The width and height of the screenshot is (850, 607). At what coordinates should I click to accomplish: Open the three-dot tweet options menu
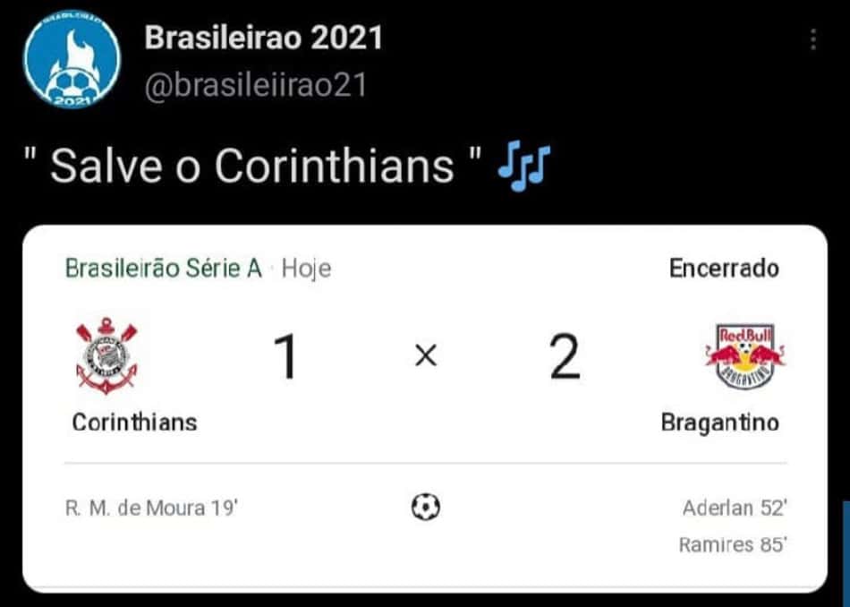coord(813,39)
